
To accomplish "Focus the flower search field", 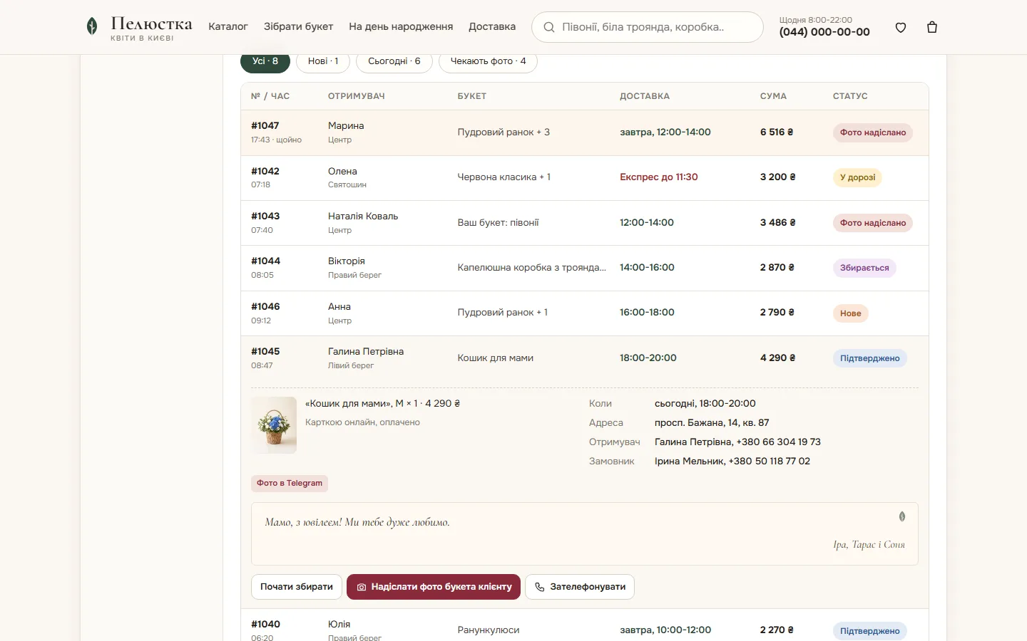I will [648, 27].
